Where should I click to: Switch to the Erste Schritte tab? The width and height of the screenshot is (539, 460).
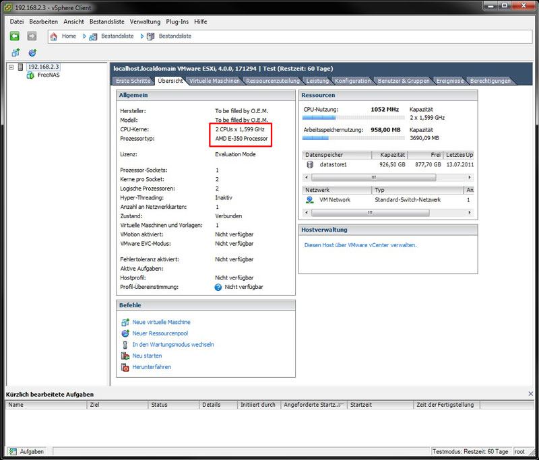click(x=133, y=81)
